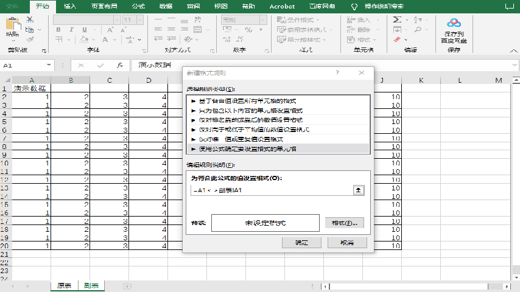Expand the Format as Table (套用表格格式) menu
The width and height of the screenshot is (520, 292).
304,30
